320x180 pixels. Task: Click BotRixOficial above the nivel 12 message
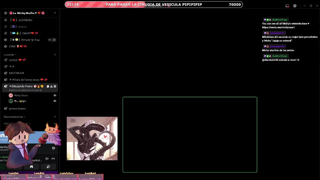pos(279,56)
